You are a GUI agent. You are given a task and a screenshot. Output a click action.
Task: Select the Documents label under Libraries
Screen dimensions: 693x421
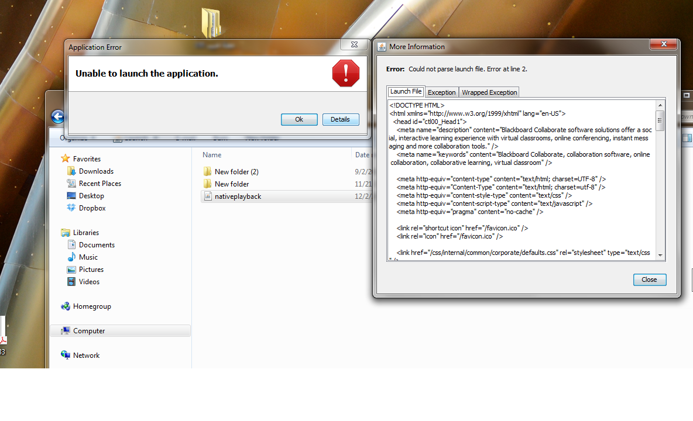click(x=97, y=245)
